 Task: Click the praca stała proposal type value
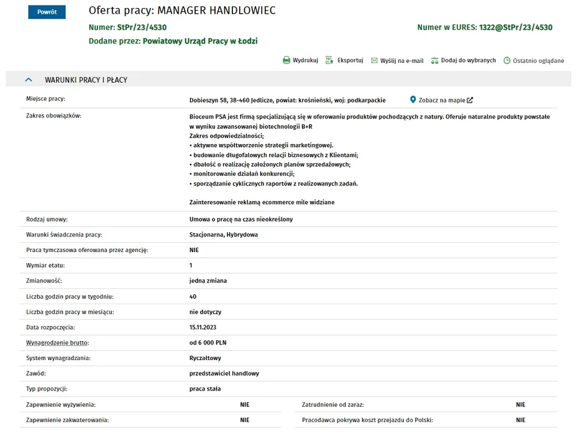[x=205, y=389]
